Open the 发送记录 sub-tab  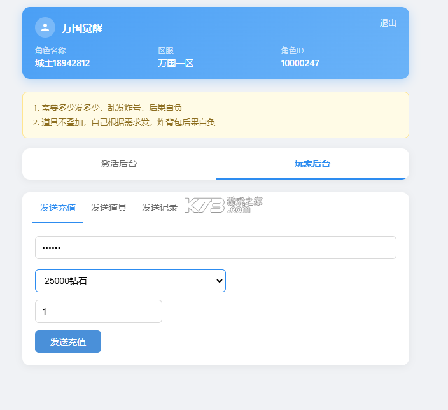[160, 208]
